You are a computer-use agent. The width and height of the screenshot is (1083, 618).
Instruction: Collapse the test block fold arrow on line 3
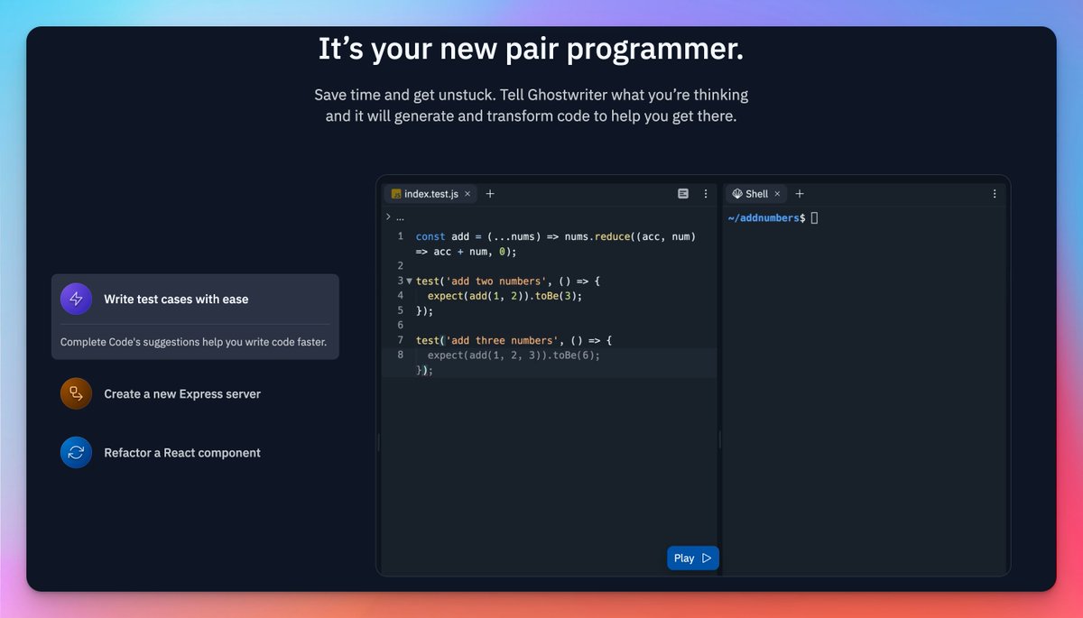pos(410,281)
